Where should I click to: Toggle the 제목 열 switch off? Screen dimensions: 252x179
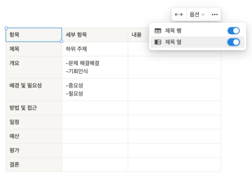tap(234, 42)
